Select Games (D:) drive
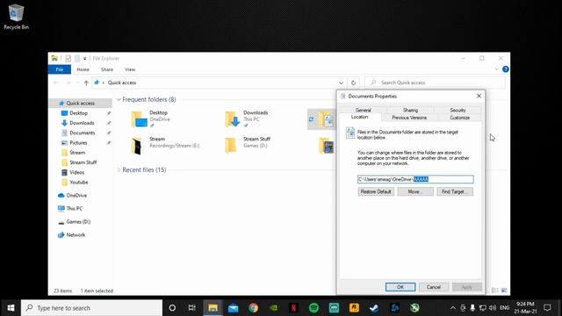This screenshot has width=562, height=316. tap(78, 222)
